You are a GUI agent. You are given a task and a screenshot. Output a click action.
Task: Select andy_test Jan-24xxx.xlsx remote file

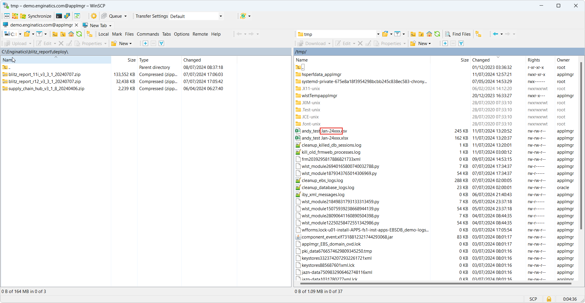[x=325, y=138]
